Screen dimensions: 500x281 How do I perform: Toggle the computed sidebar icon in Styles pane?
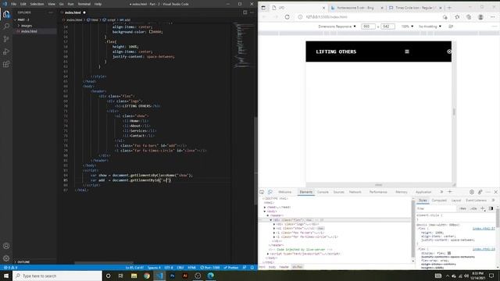click(x=491, y=208)
